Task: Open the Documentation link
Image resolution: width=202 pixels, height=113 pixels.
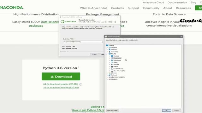Action: (177, 3)
